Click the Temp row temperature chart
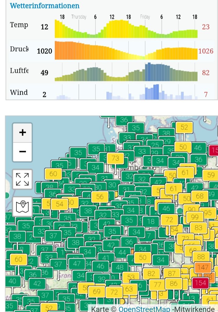 pos(126,29)
